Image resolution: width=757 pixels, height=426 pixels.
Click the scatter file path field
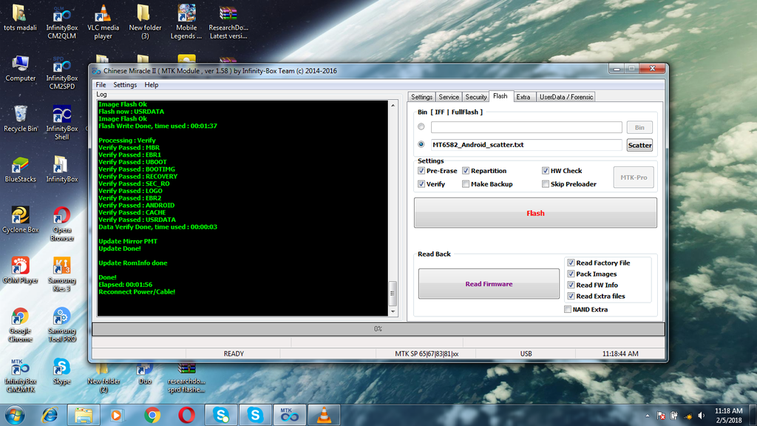point(526,145)
